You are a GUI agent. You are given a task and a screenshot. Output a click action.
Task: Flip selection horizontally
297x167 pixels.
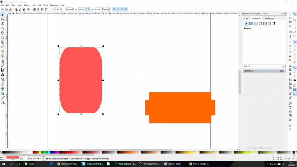click(x=24, y=9)
